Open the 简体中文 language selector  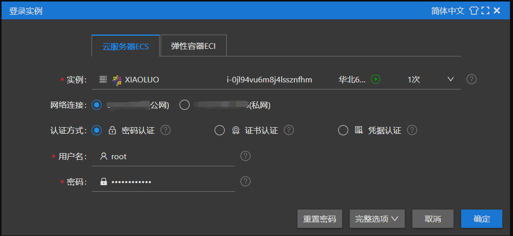[447, 11]
